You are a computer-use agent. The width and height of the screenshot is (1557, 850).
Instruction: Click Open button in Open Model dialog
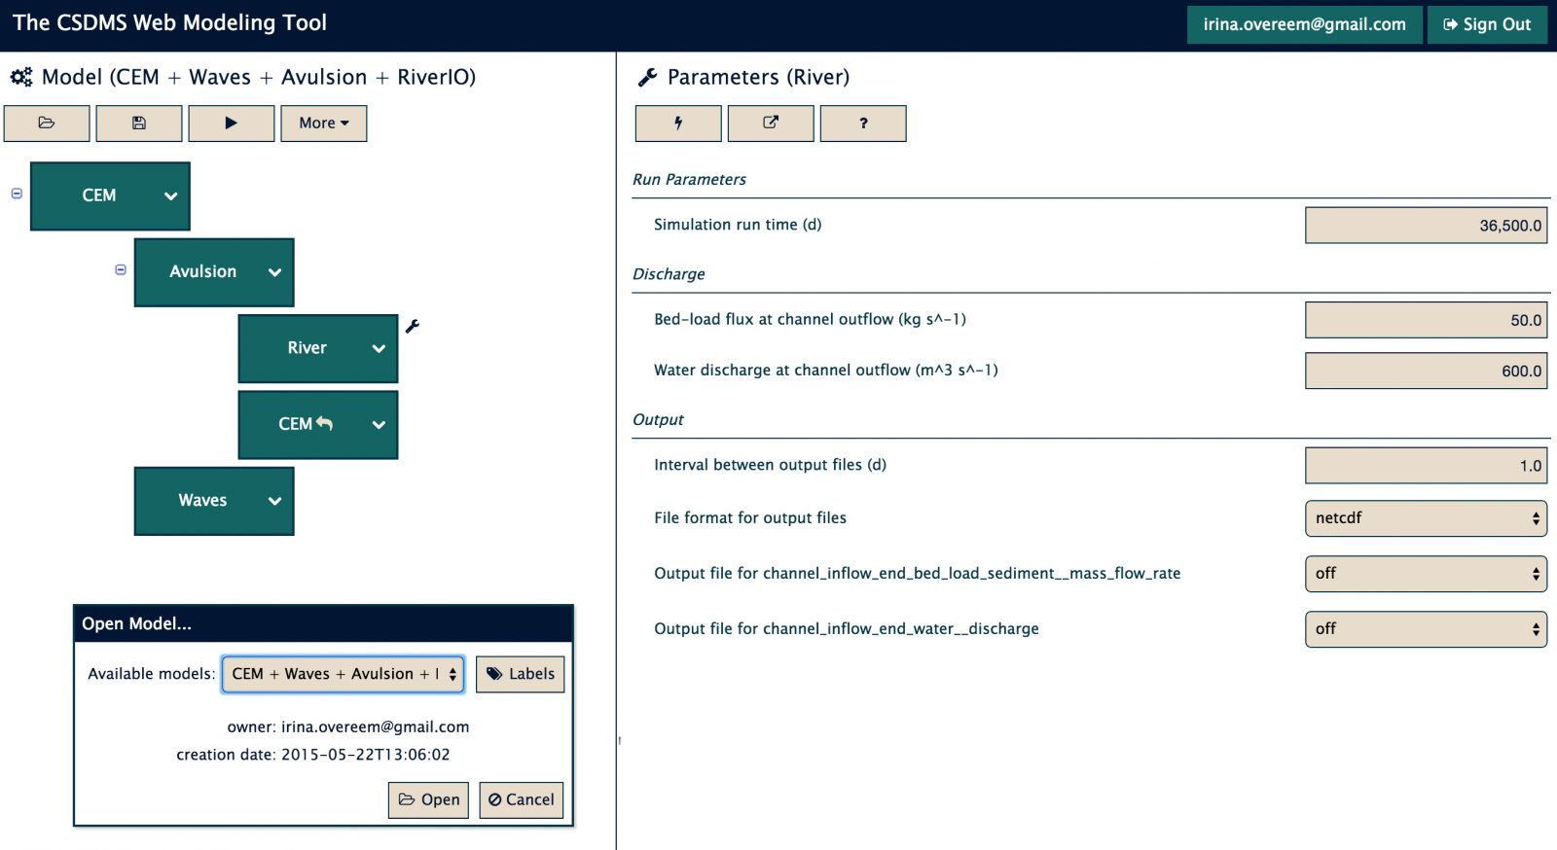coord(429,799)
